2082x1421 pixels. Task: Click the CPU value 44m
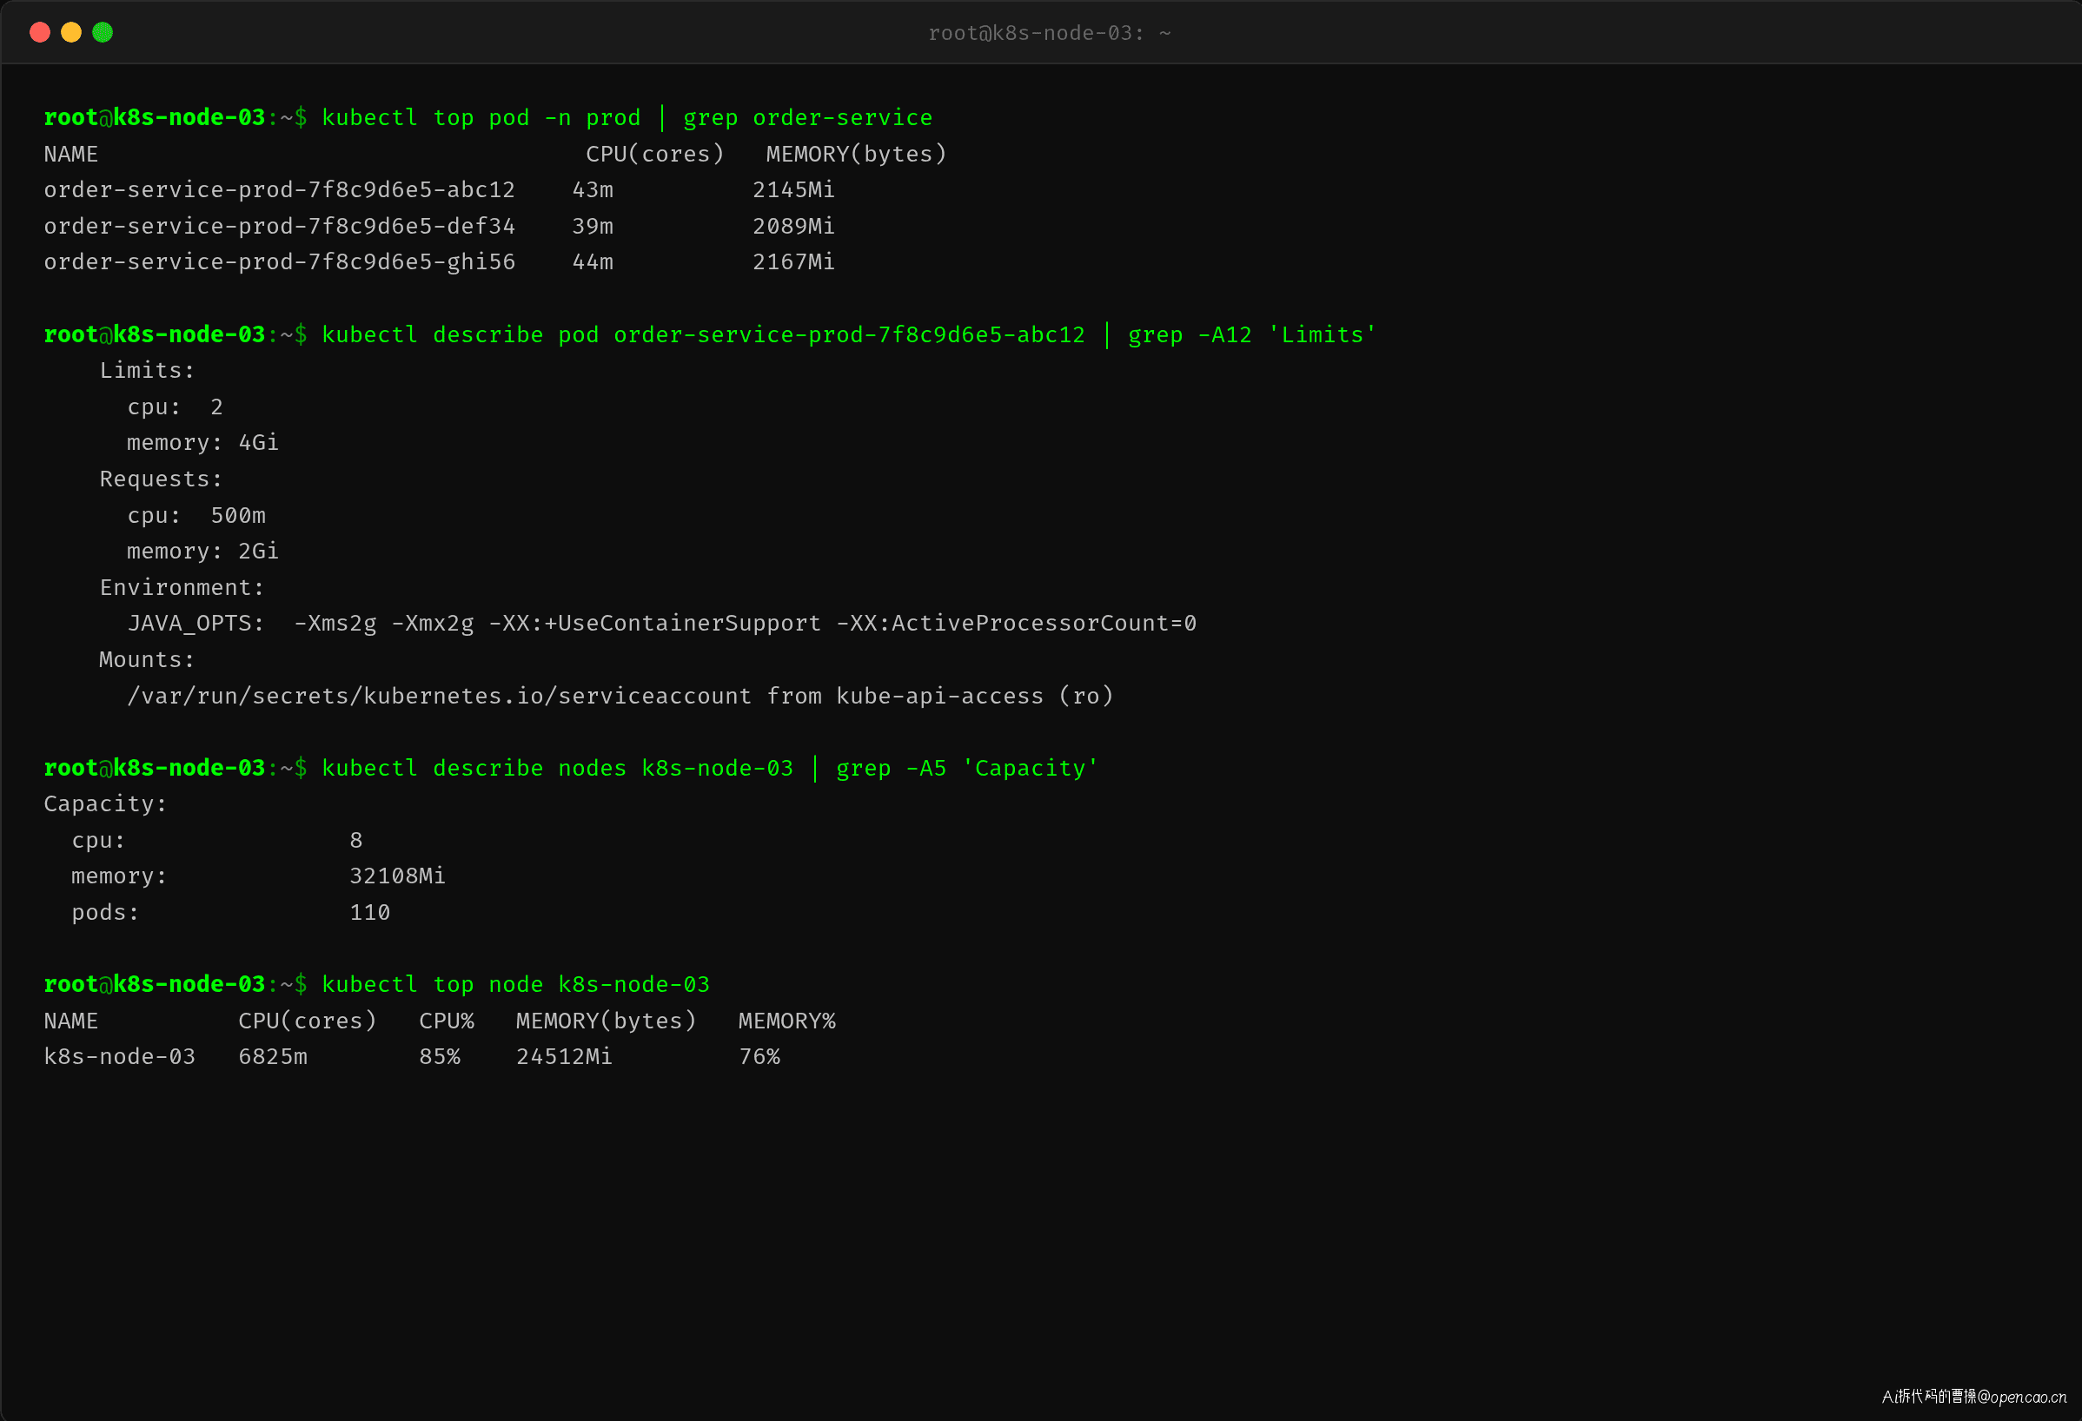(x=593, y=262)
